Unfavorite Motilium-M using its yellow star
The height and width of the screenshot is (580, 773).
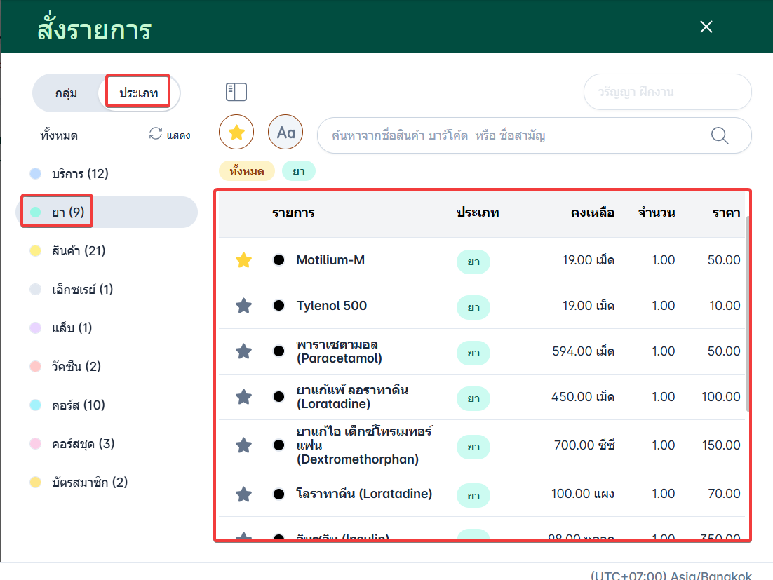coord(243,260)
